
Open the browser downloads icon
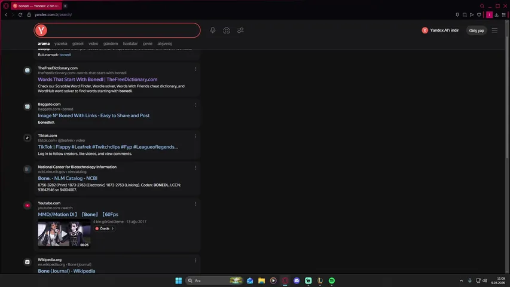[496, 14]
